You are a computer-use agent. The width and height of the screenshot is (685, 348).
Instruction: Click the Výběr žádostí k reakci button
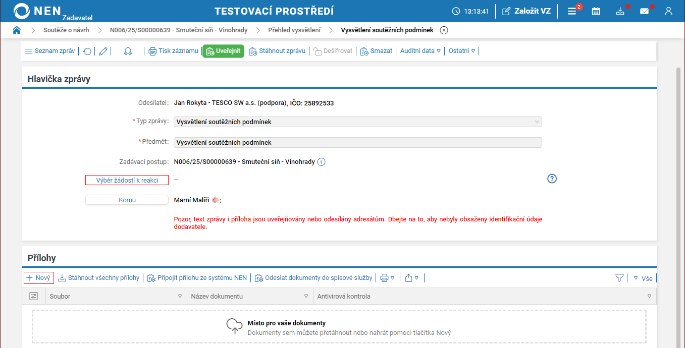pyautogui.click(x=127, y=181)
